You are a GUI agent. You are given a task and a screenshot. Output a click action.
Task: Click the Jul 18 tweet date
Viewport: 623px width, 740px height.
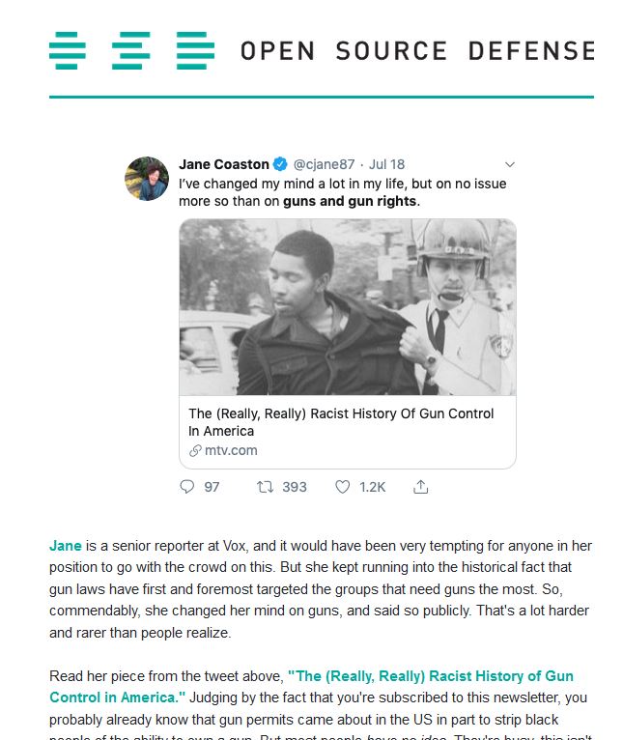(x=387, y=164)
